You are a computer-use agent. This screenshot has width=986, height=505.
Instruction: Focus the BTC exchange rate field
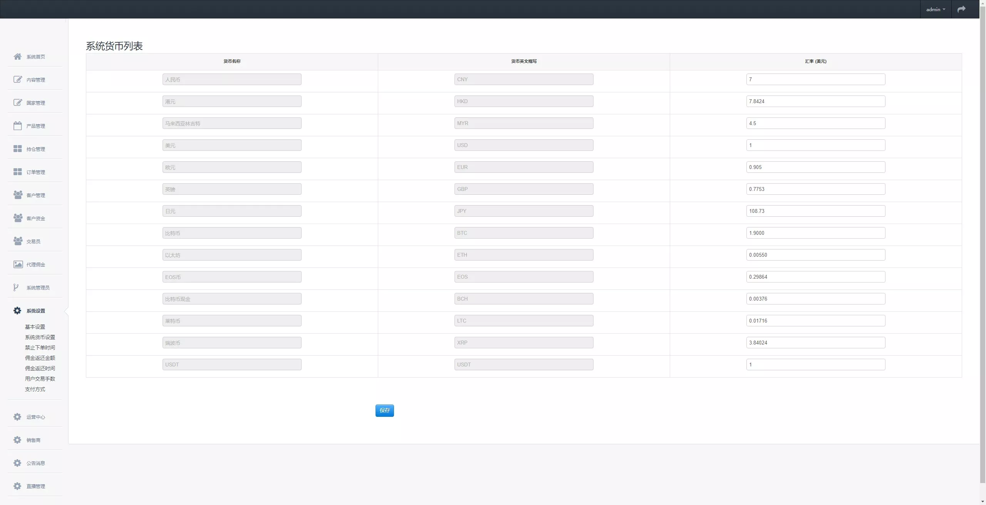pos(815,233)
